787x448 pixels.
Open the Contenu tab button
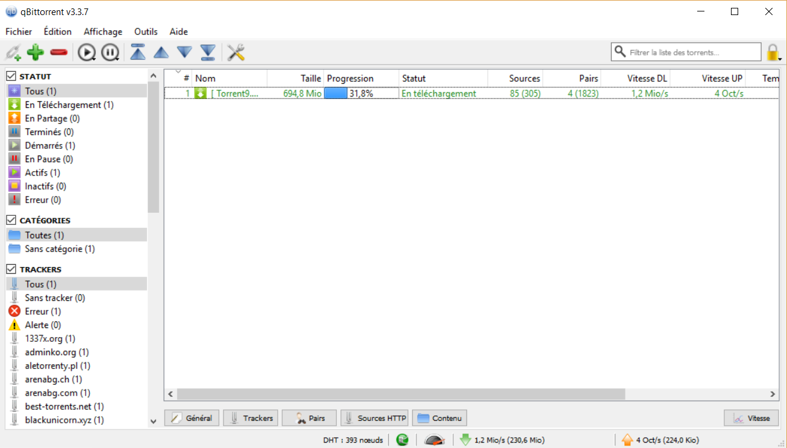coord(439,418)
